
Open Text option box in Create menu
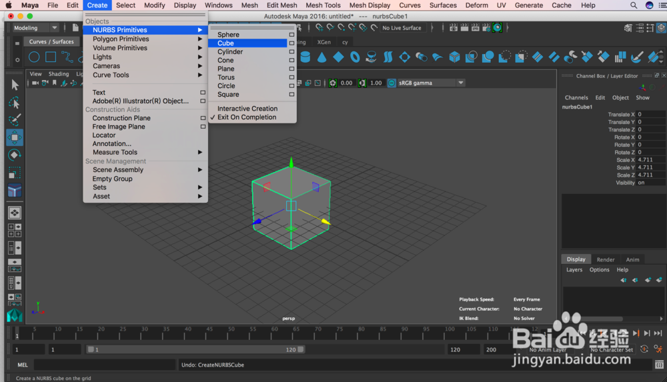[x=203, y=92]
